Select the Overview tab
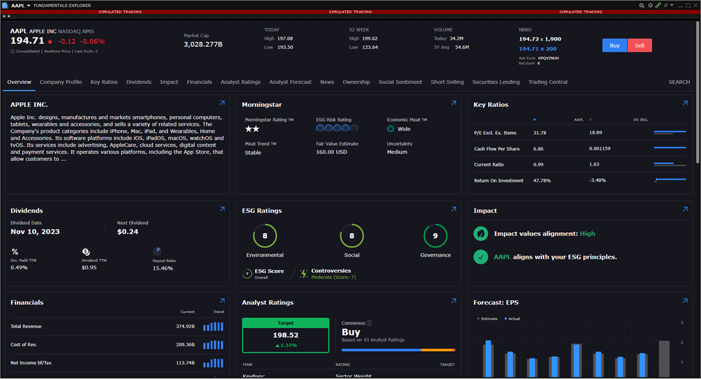Viewport: 701px width, 379px height. coord(19,82)
